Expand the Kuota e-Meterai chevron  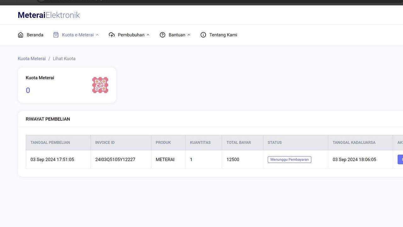click(97, 35)
